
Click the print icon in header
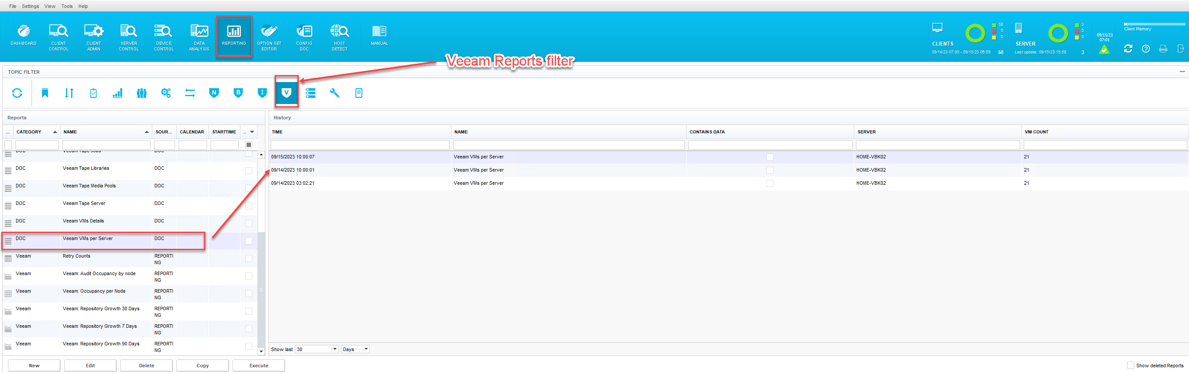click(x=1163, y=49)
